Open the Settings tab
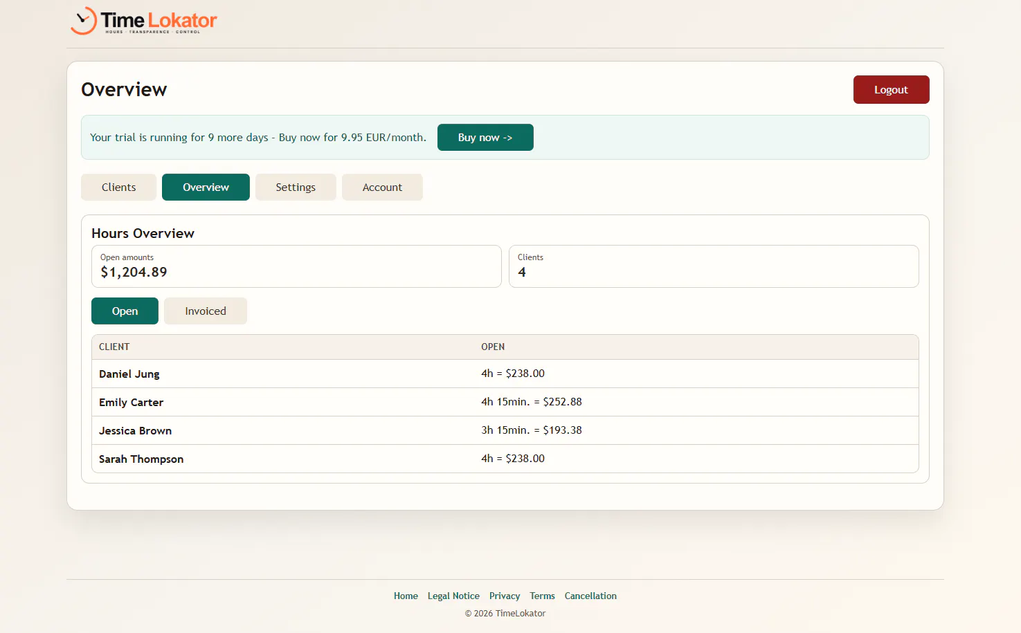 pos(296,187)
